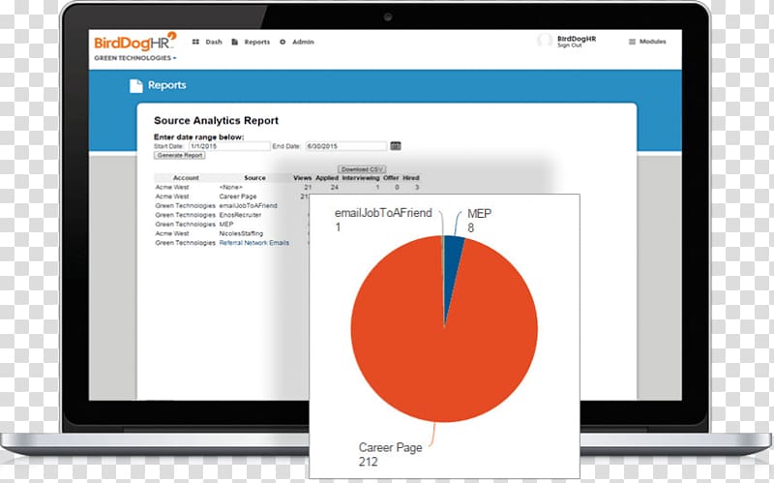Click the BirdDogHR logo
Viewport: 774px width, 483px height.
coord(134,42)
